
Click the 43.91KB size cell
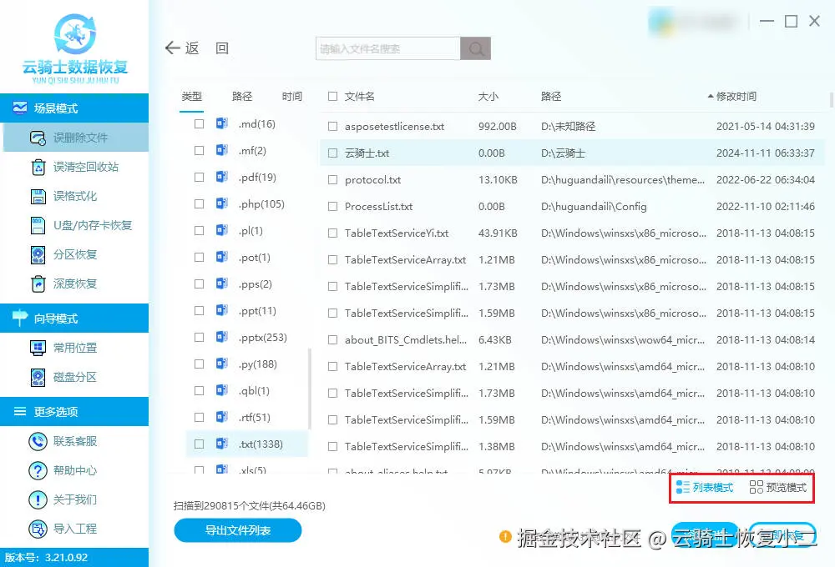498,233
